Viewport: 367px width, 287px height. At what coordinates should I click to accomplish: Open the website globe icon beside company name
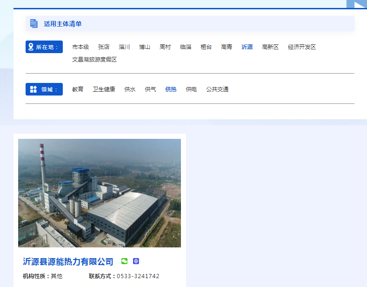[136, 261]
